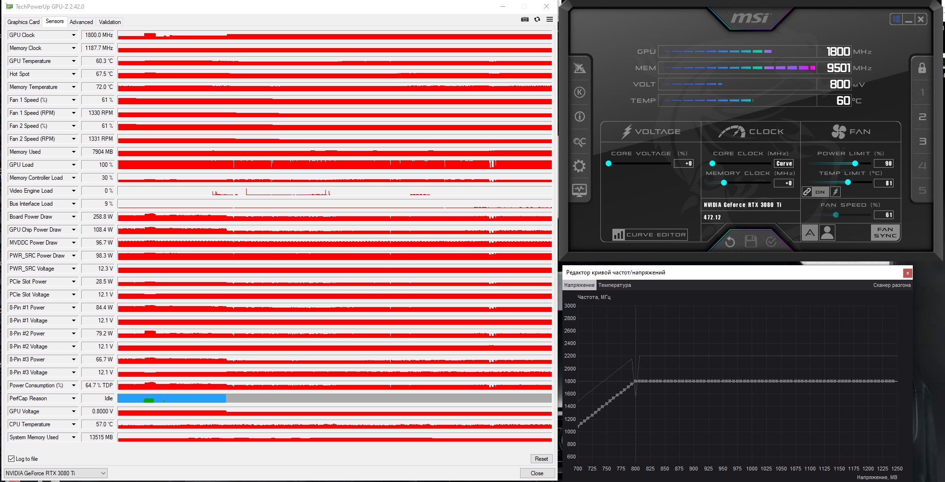Click the user-defined fan curve icon
945x482 pixels.
[827, 233]
